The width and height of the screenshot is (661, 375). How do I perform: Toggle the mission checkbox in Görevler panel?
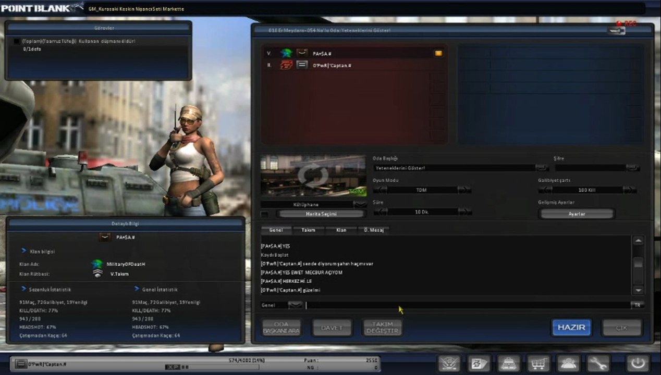[x=17, y=41]
